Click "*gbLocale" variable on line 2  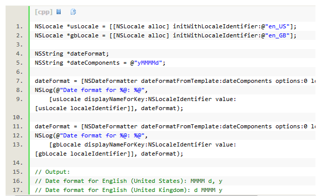coord(82,35)
